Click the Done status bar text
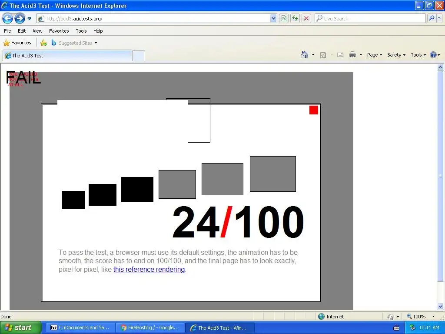This screenshot has height=334, width=445. tap(6, 317)
